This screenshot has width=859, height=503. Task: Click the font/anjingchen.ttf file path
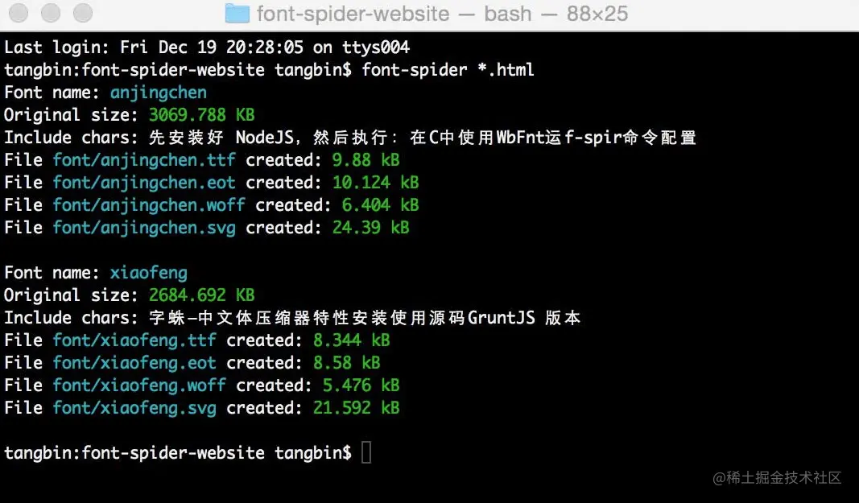(x=144, y=160)
